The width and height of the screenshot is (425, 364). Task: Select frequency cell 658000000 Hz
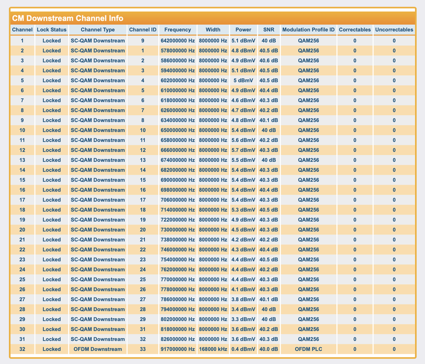[177, 140]
